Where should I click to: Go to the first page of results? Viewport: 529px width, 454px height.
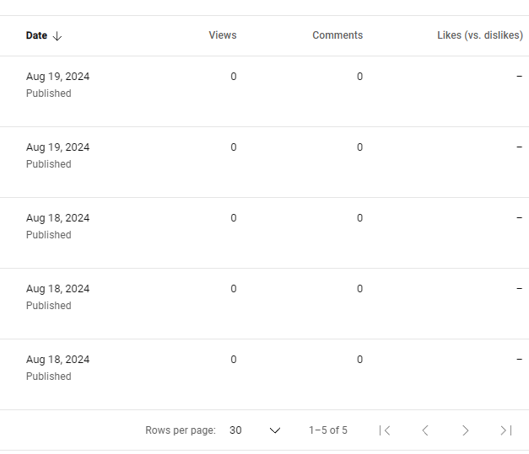385,430
